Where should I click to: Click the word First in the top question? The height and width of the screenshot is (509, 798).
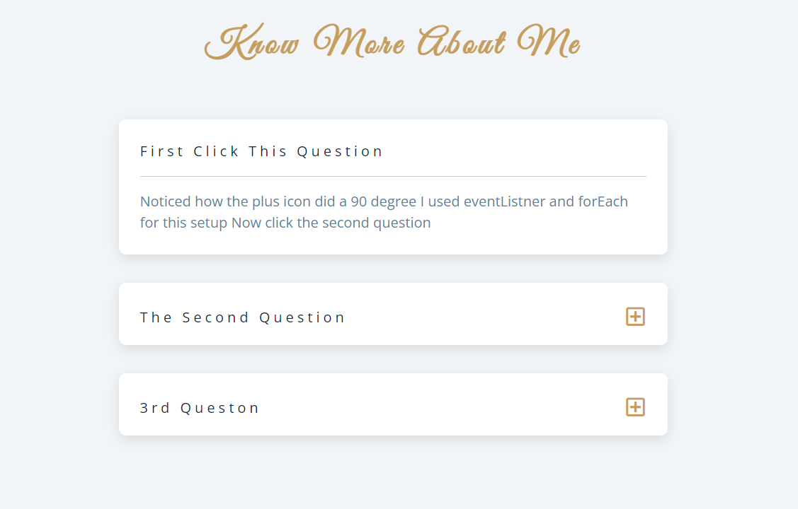161,151
